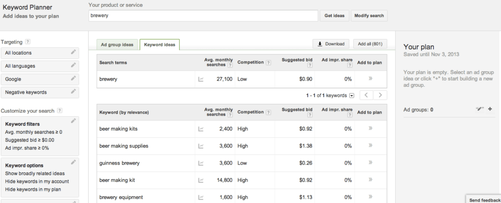Click the Keyword Planner title
This screenshot has height=203, width=501.
27,7
